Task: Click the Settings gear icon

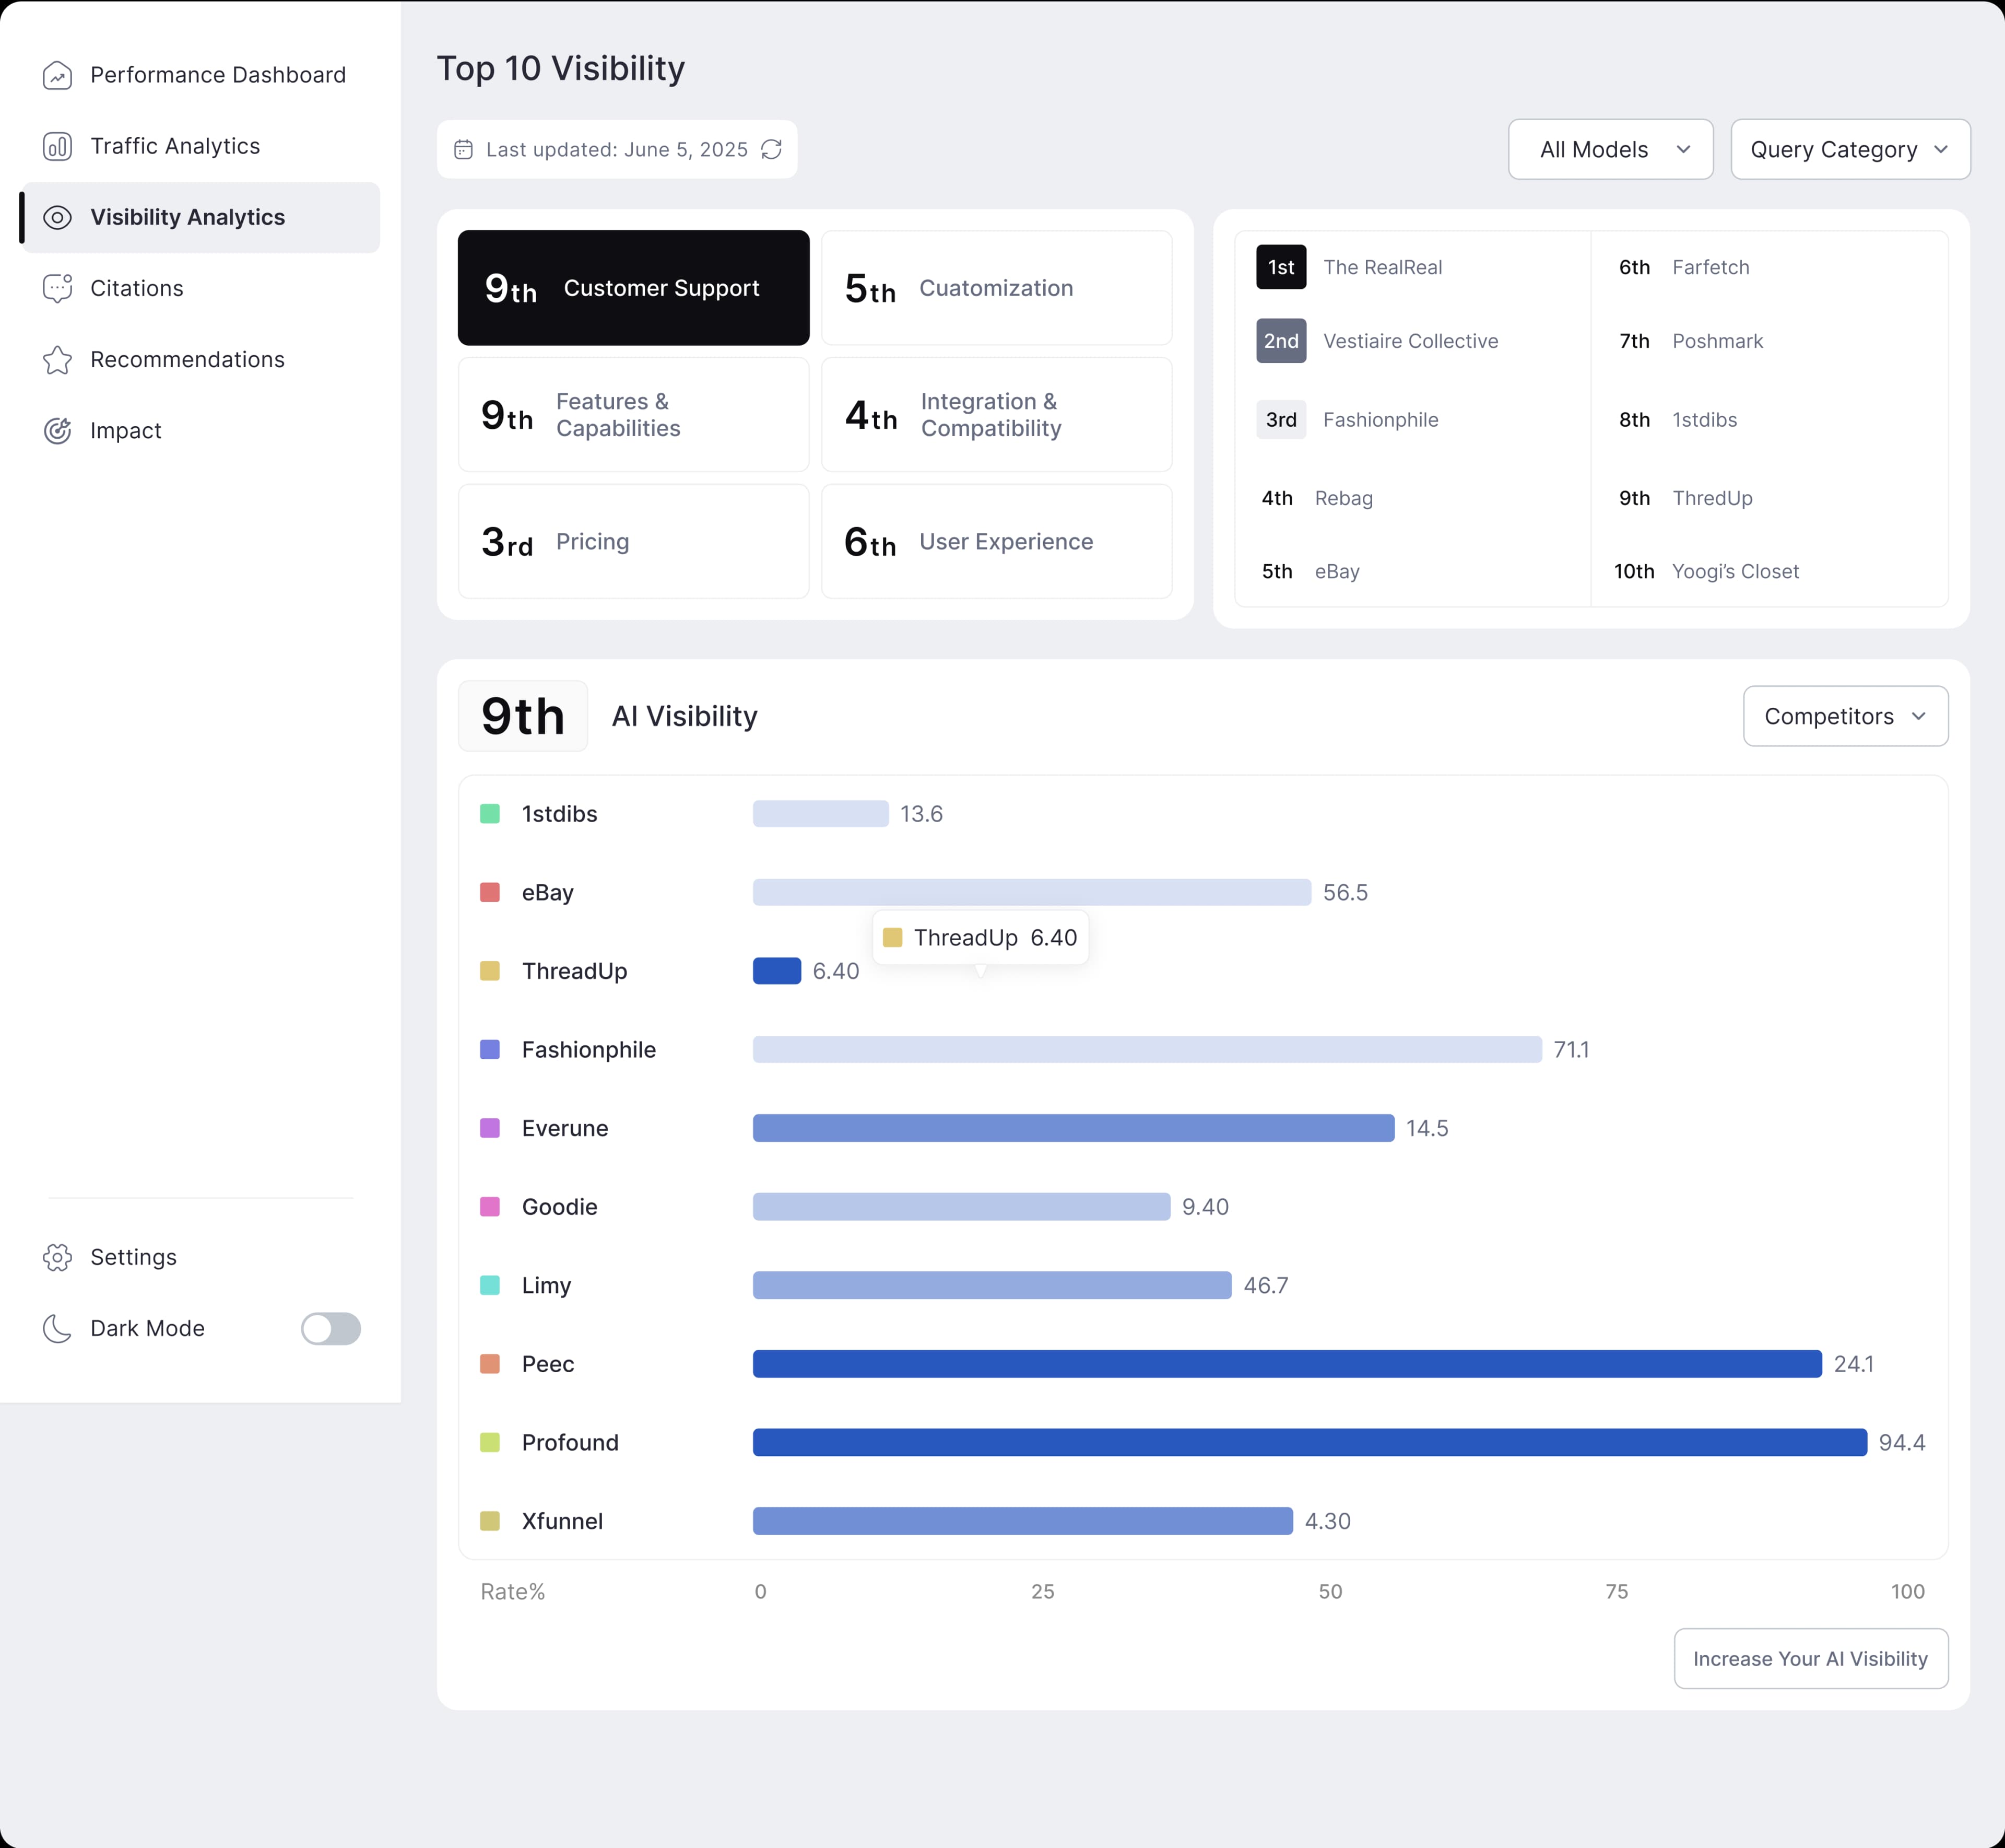Action: pos(57,1257)
